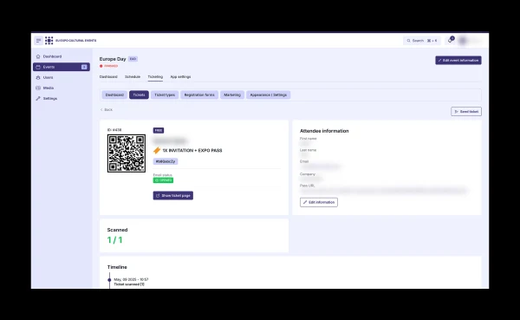Open the Search field in the header
The image size is (520, 320).
click(422, 41)
